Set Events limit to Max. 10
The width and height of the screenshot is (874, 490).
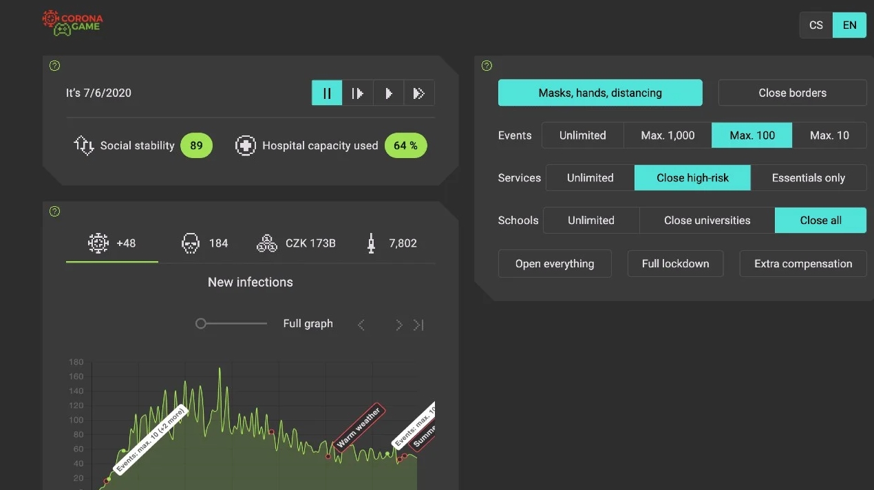(829, 135)
